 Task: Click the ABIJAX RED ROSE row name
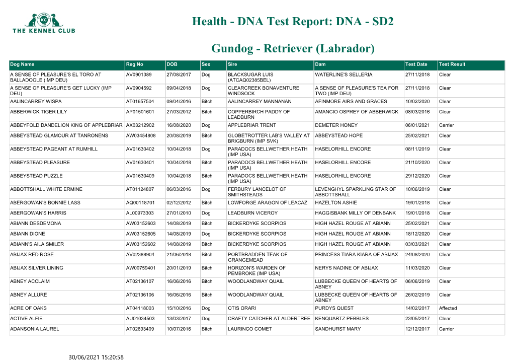(32, 255)
